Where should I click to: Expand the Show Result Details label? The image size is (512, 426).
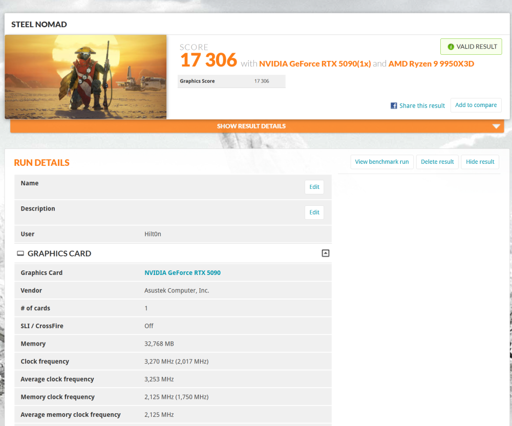[x=251, y=126]
